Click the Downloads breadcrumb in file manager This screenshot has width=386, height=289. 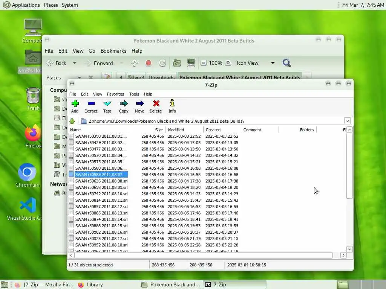point(161,77)
